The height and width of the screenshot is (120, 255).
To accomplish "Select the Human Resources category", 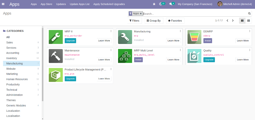I will [21, 79].
